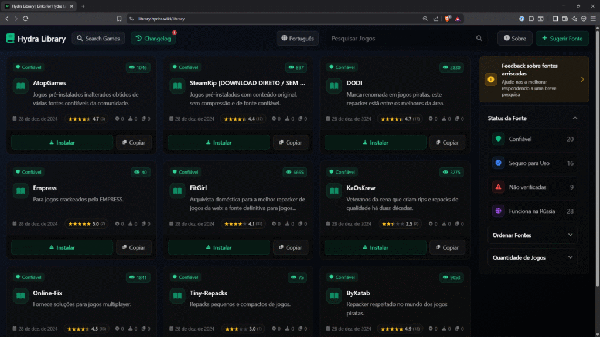This screenshot has height=337, width=600.
Task: Click the share icon in the address bar
Action: tap(436, 19)
